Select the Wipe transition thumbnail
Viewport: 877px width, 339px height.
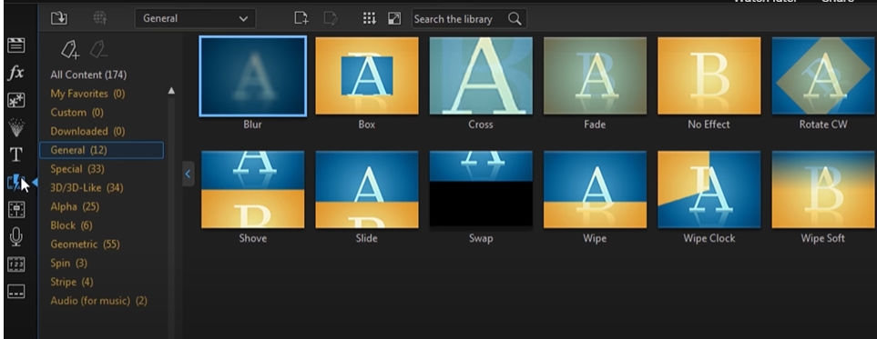595,189
